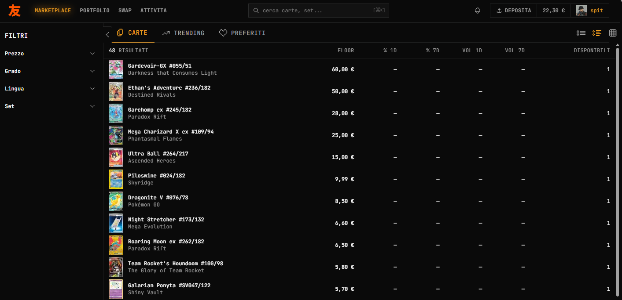The width and height of the screenshot is (622, 300).
Task: Click the Mega Charizard X ex thumbnail
Action: [116, 135]
